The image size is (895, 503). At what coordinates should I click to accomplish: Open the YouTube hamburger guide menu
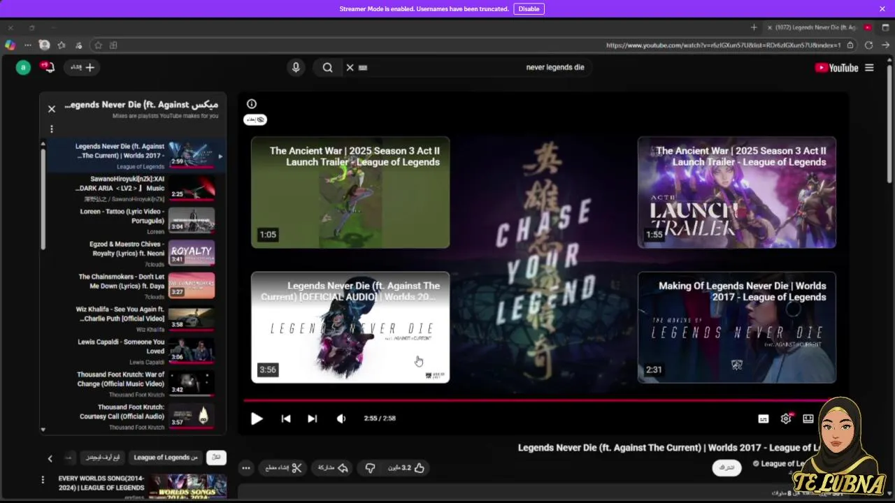point(869,68)
